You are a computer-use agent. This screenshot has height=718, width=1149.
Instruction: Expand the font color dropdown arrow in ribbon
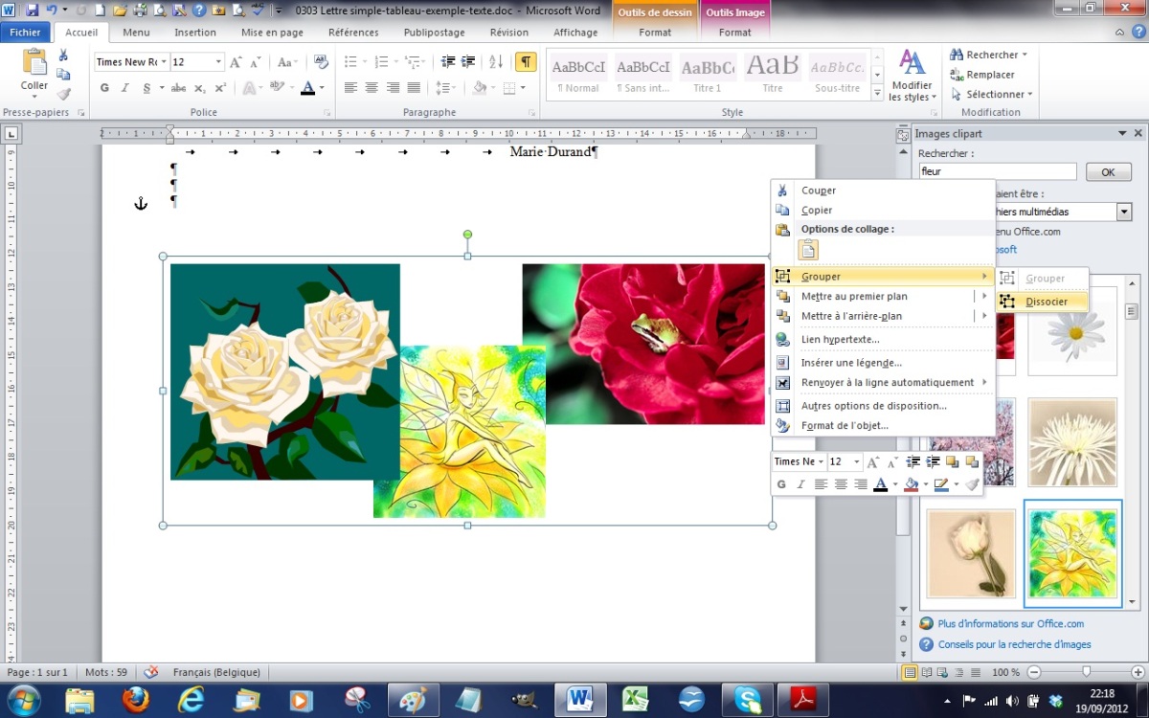click(322, 88)
